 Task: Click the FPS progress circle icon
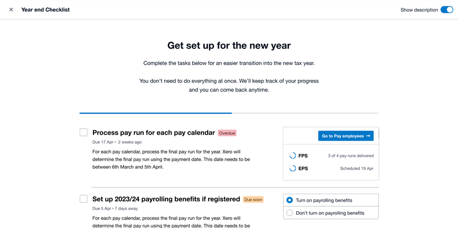pos(293,156)
